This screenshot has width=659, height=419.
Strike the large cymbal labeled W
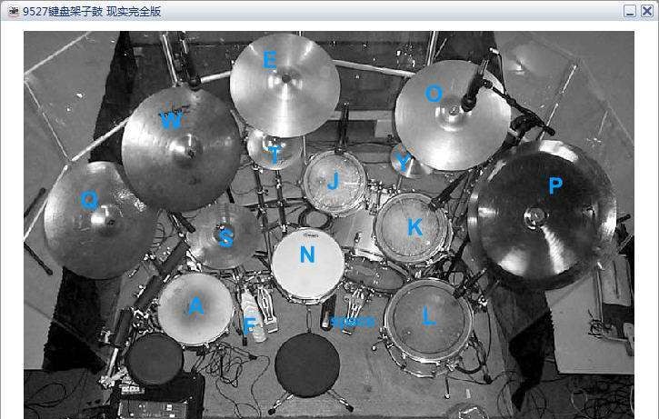(181, 149)
